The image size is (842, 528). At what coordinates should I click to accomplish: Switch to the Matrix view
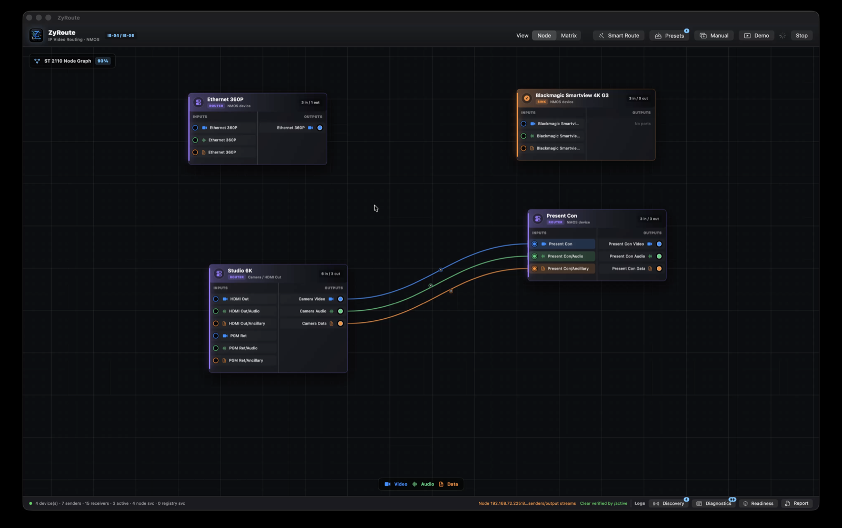pos(569,36)
